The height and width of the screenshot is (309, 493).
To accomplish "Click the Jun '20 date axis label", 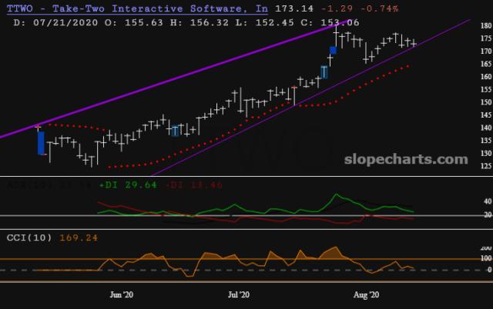I will (118, 294).
